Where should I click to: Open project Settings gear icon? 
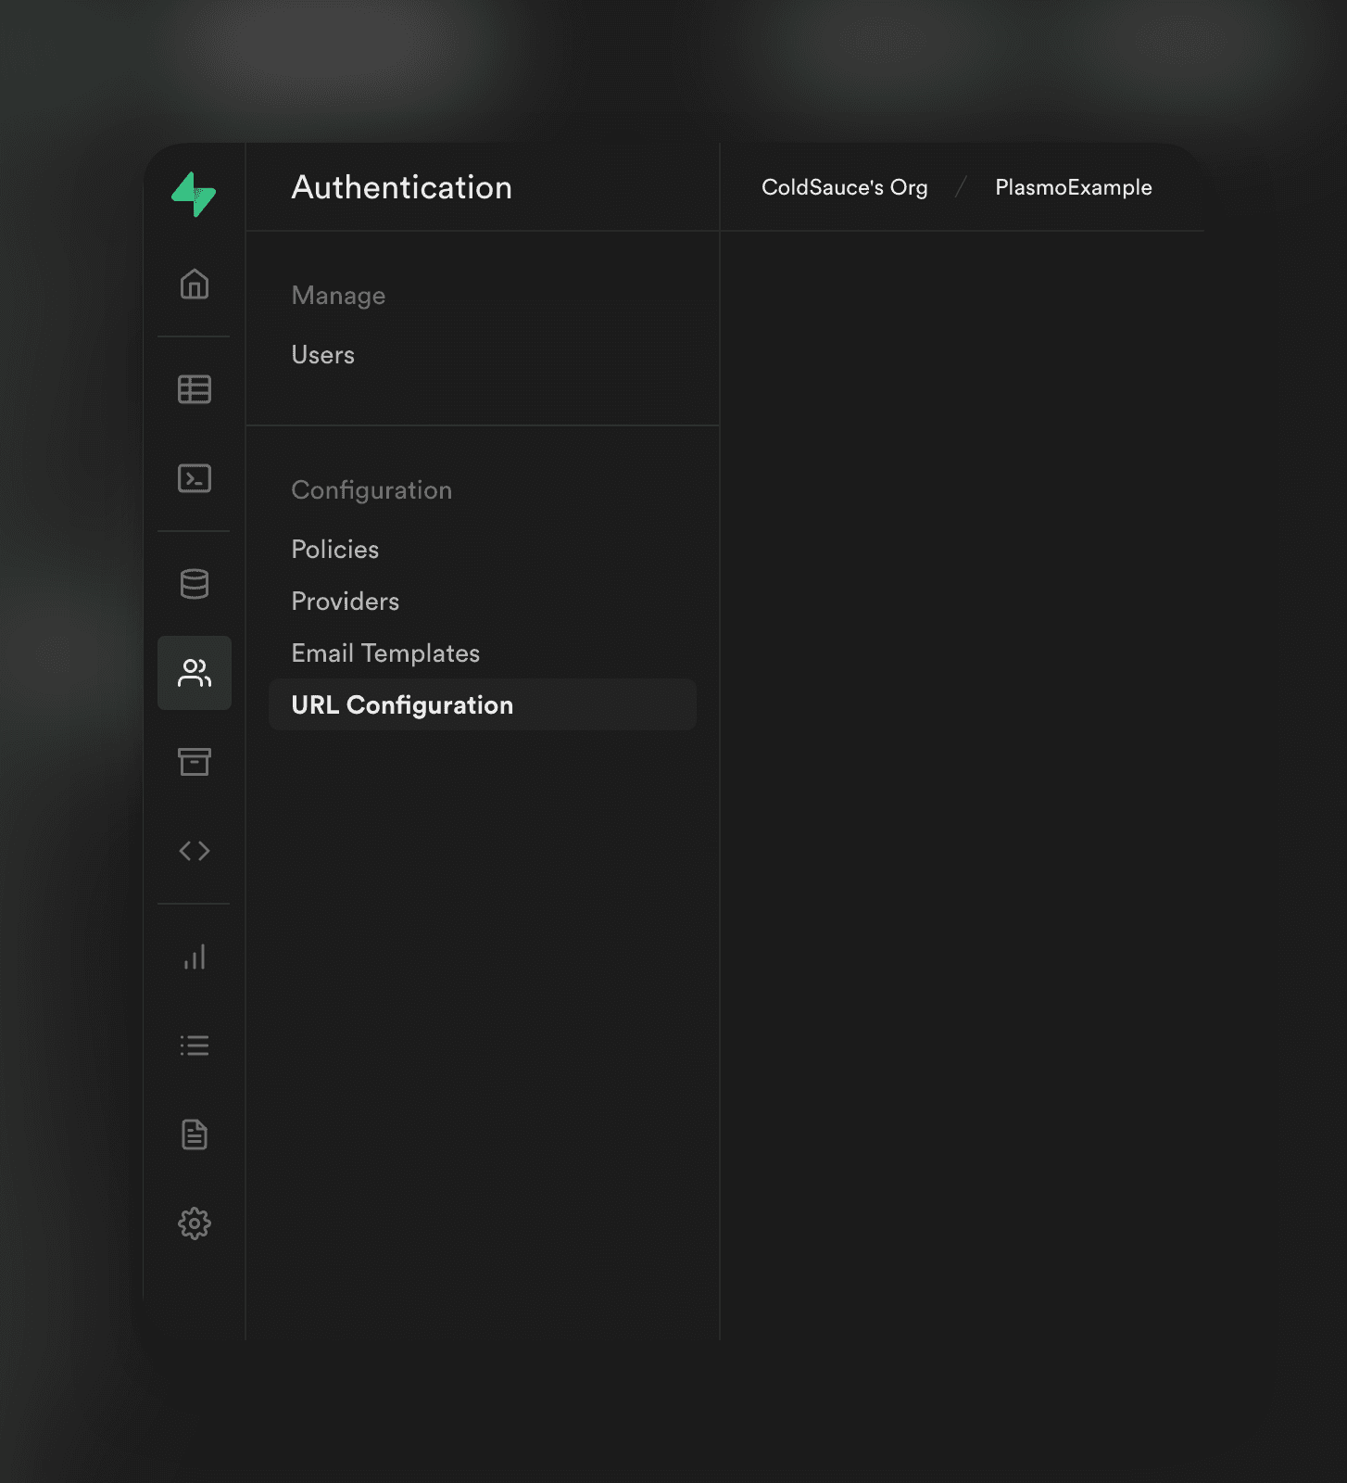195,1223
